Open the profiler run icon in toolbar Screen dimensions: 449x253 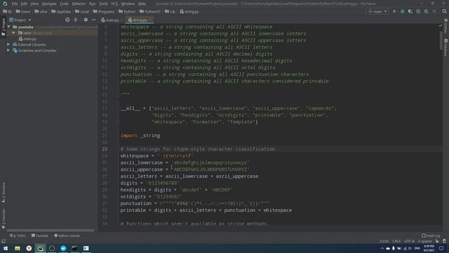point(418,11)
